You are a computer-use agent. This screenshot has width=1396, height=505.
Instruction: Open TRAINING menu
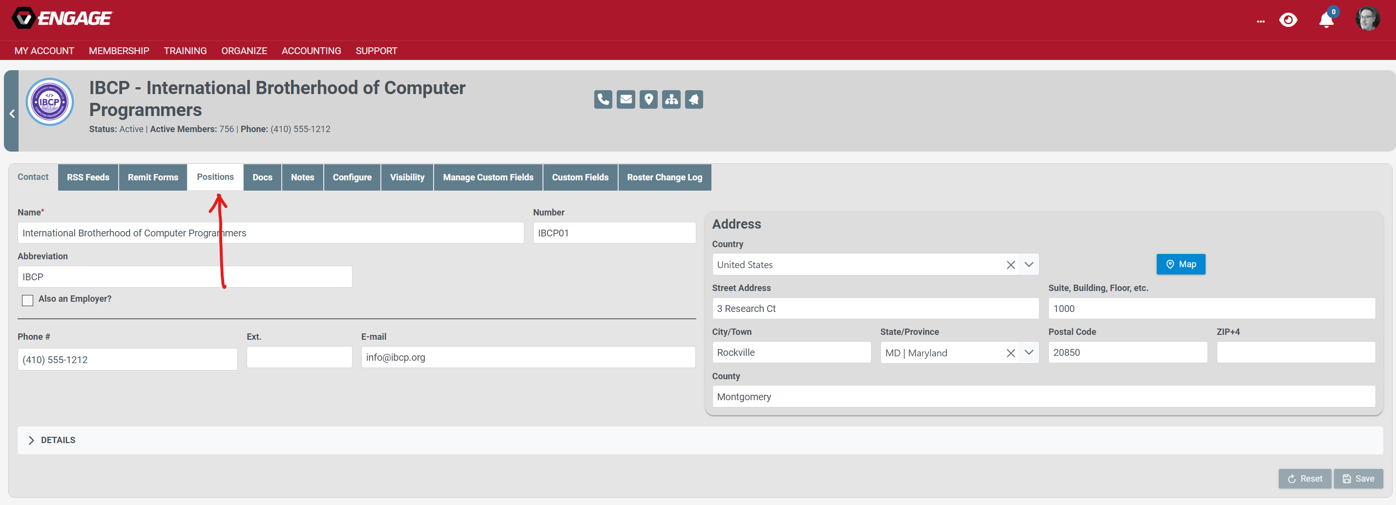tap(186, 51)
